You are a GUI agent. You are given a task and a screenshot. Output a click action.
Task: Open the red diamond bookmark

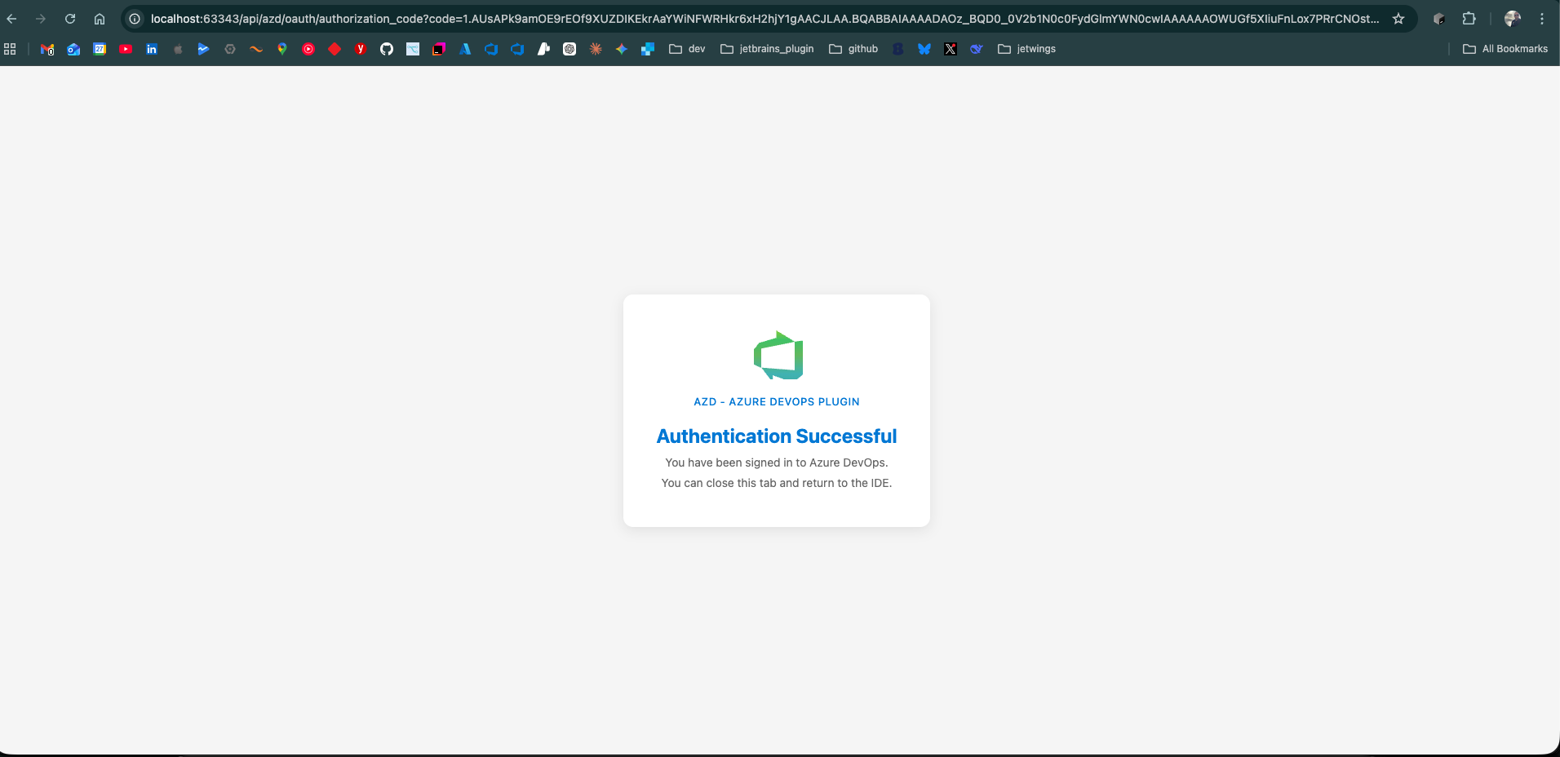(x=335, y=49)
